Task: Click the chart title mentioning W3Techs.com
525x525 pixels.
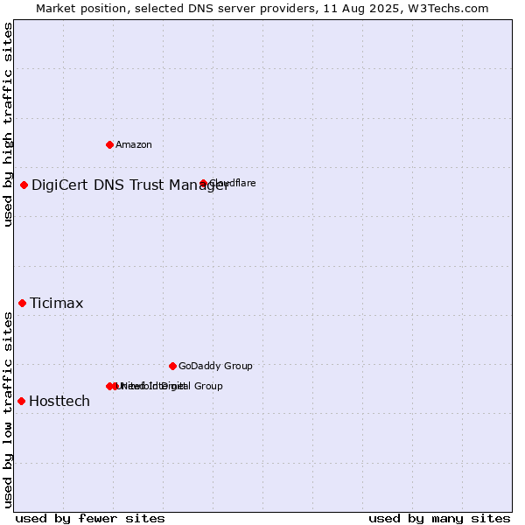Action: (262, 9)
